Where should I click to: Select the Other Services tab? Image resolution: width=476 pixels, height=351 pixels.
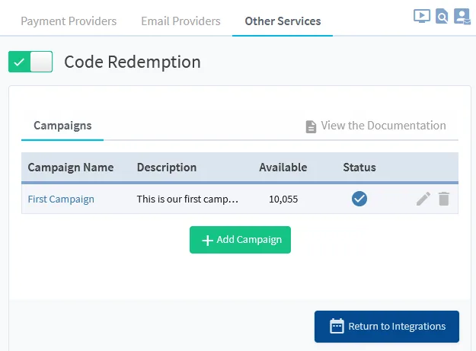(x=283, y=21)
